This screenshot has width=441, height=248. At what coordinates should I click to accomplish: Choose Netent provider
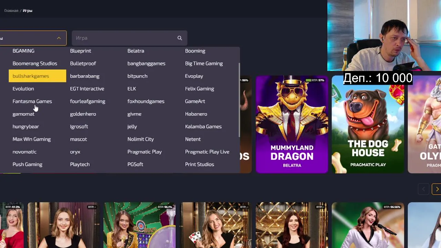[193, 139]
